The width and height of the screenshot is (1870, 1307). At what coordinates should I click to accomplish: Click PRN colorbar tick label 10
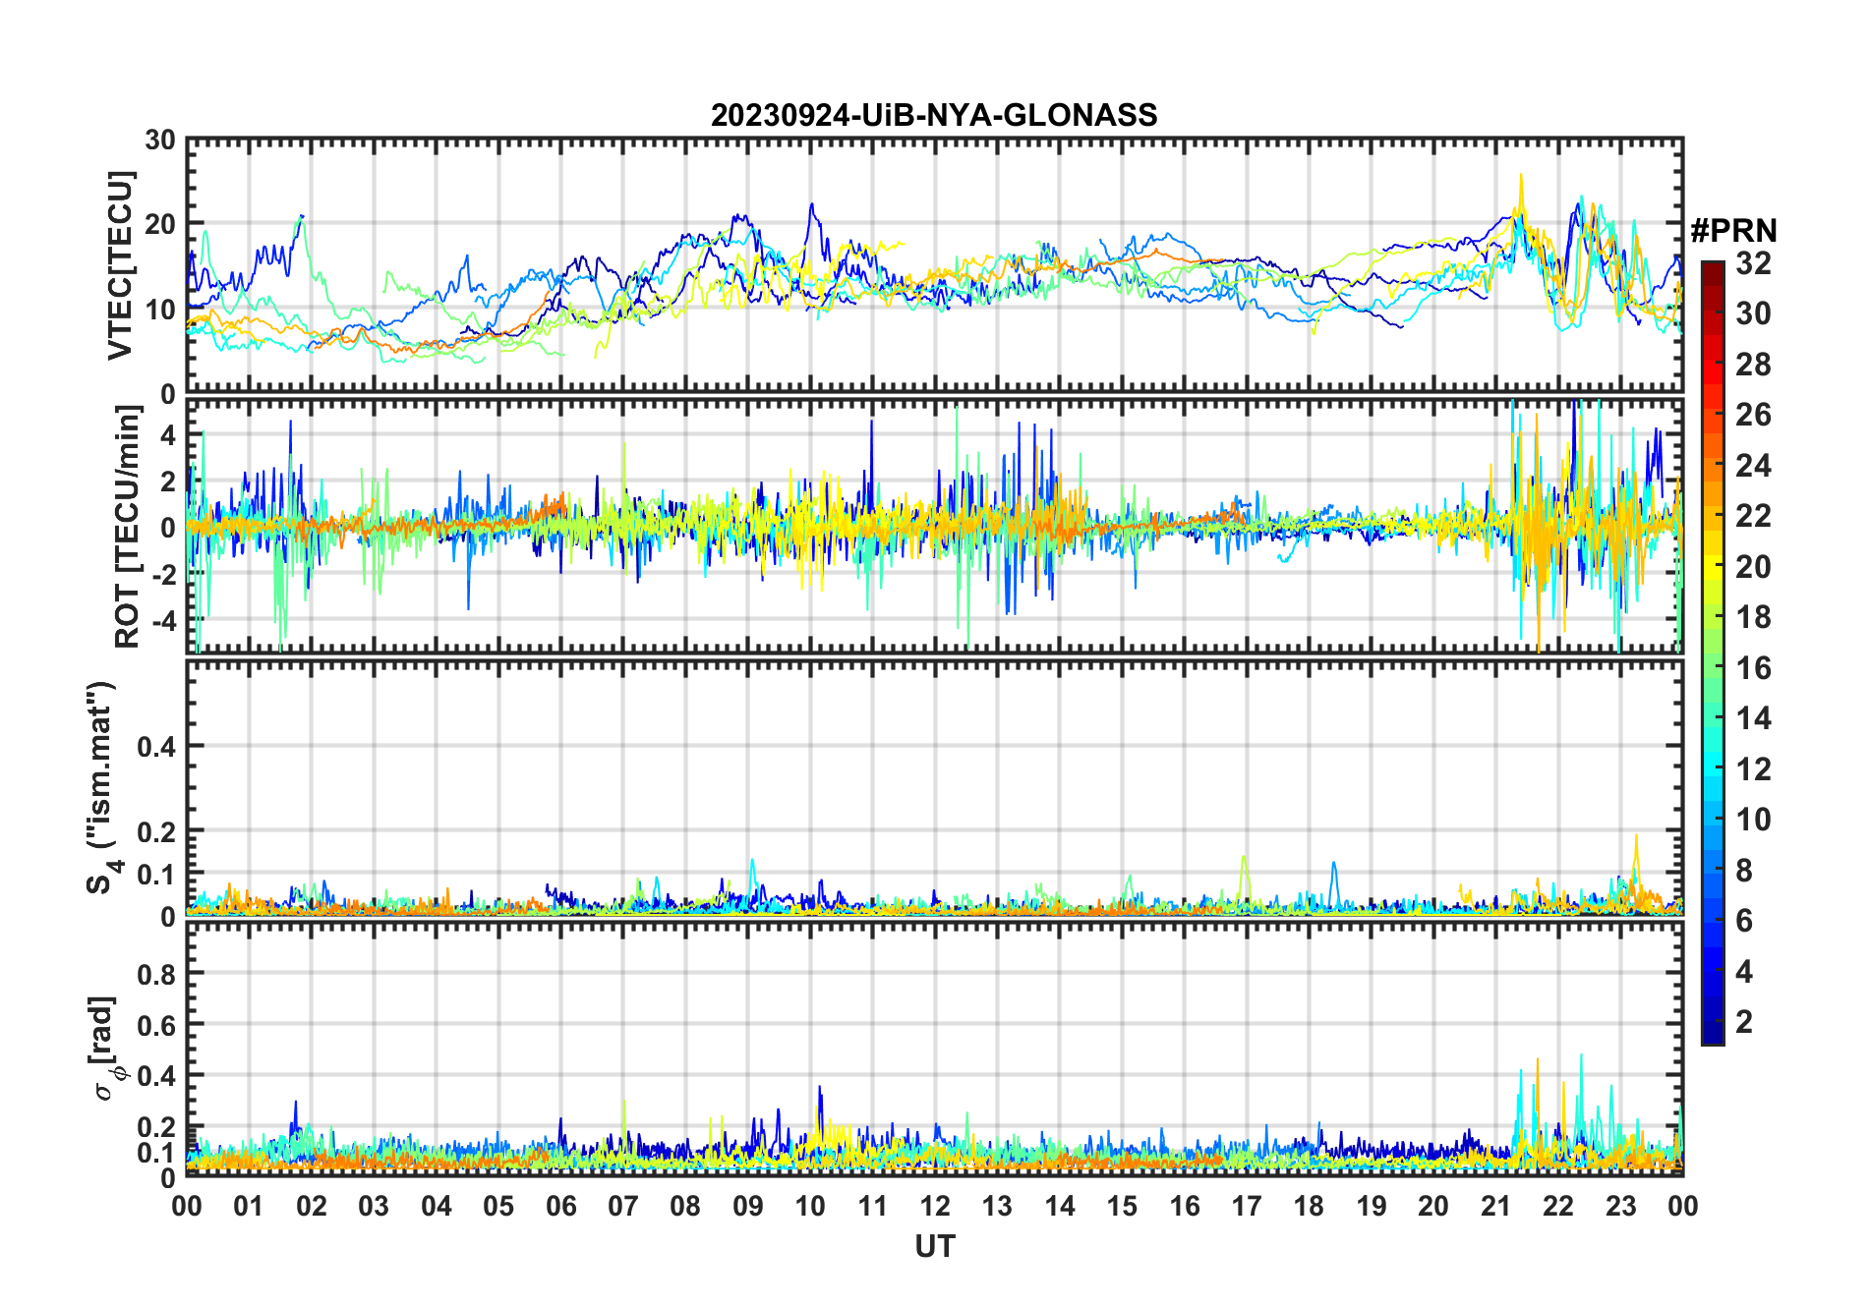(1753, 820)
